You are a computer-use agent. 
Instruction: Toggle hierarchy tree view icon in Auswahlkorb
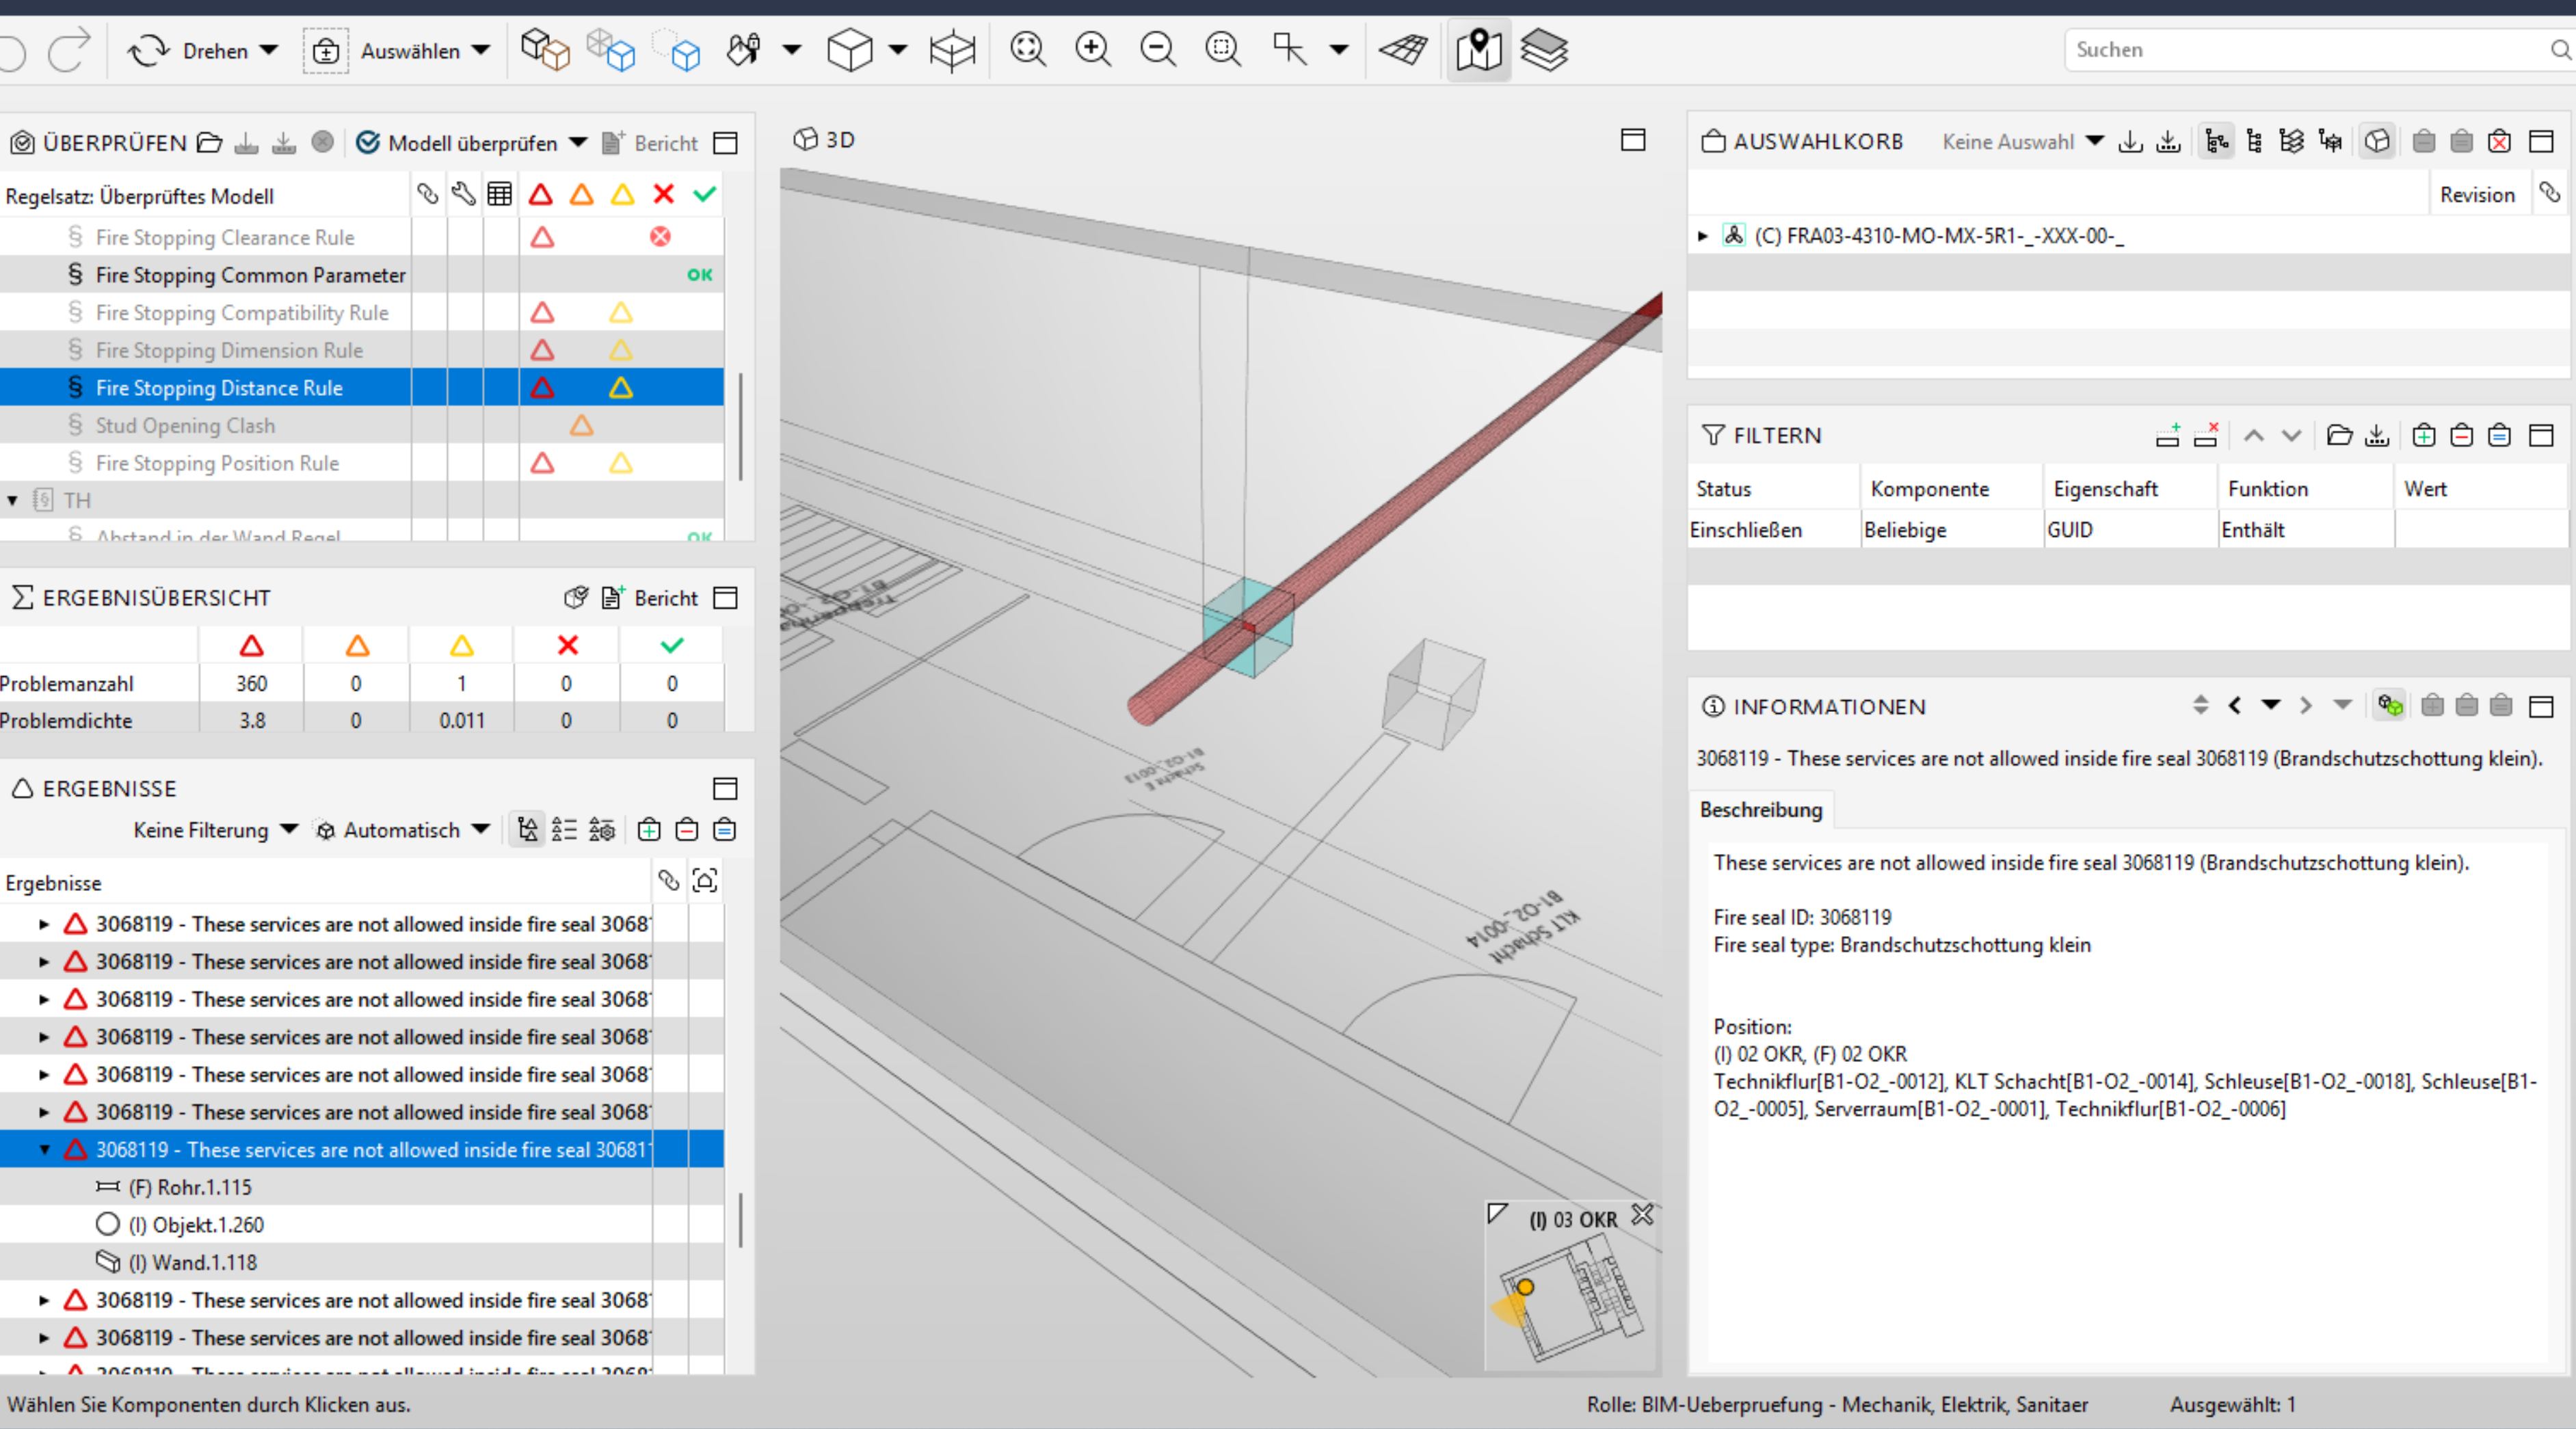point(2217,141)
